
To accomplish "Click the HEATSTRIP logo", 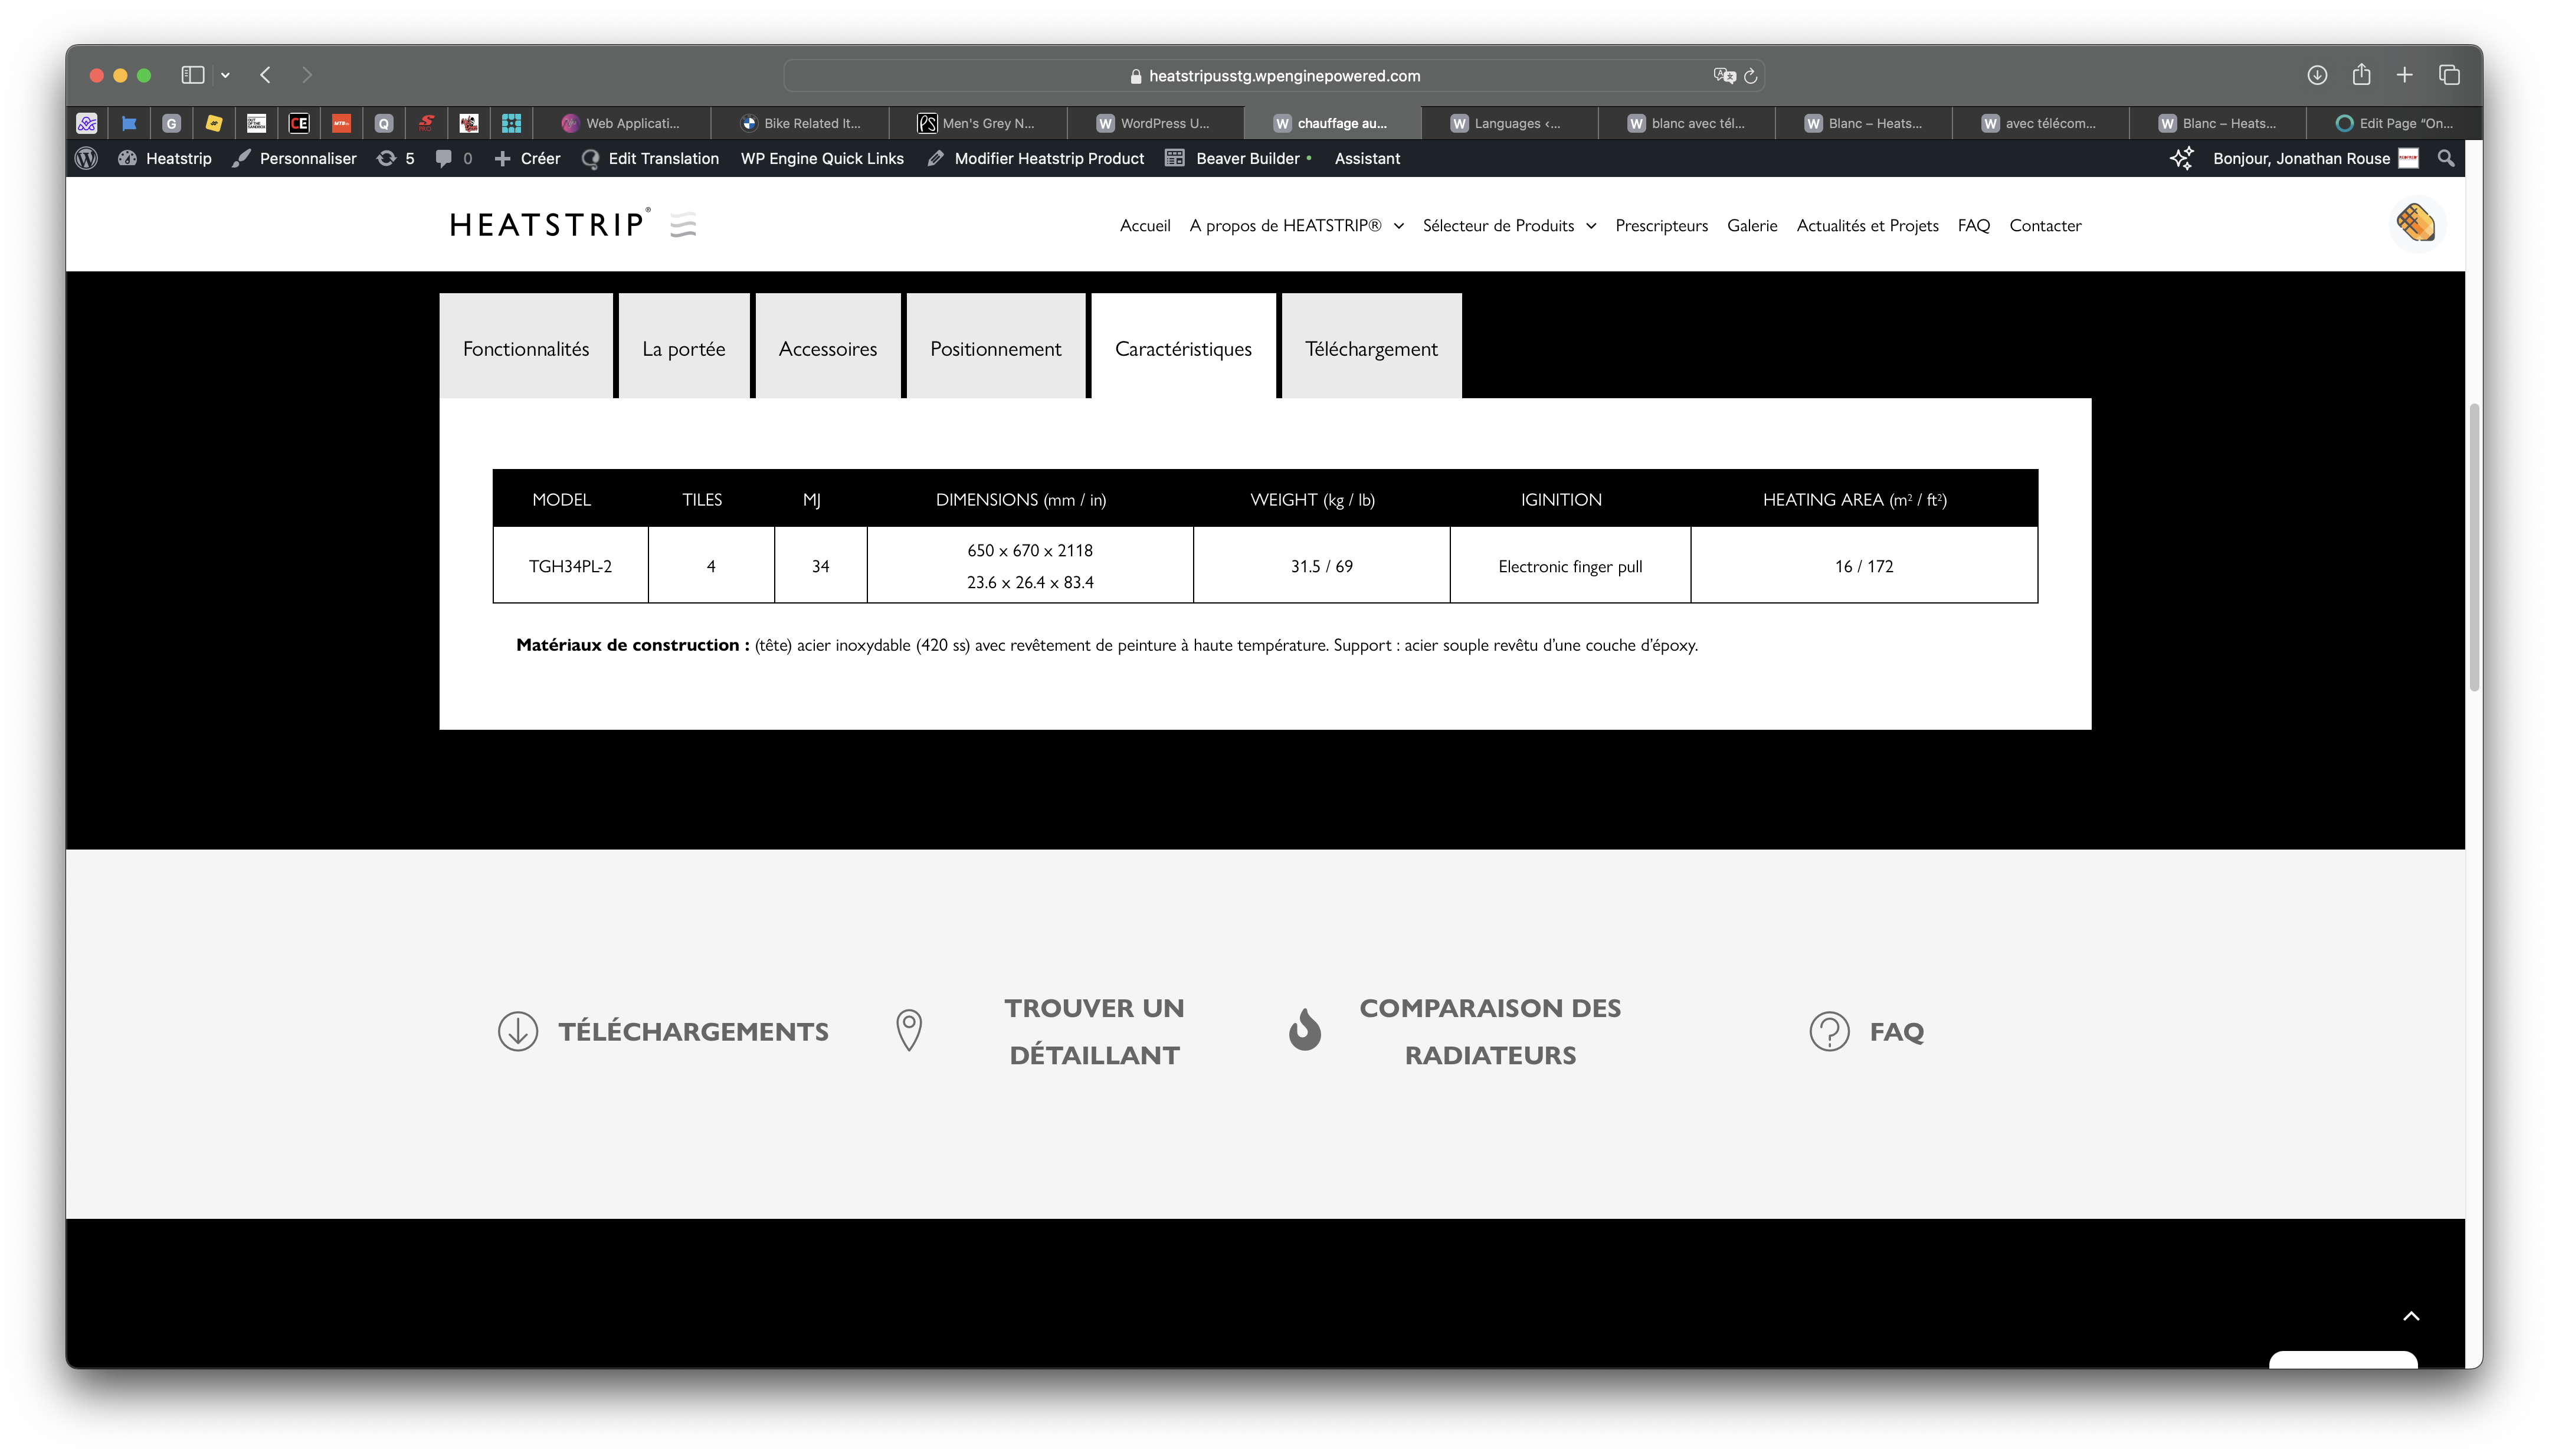I will (x=572, y=224).
